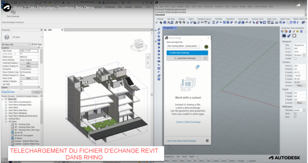Click the Edit Type icon button
This screenshot has width=308, height=163.
36,44
